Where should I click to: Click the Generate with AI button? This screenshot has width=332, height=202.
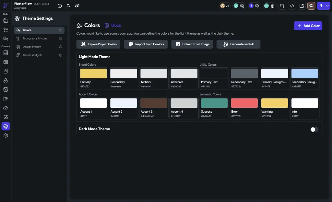pyautogui.click(x=238, y=44)
